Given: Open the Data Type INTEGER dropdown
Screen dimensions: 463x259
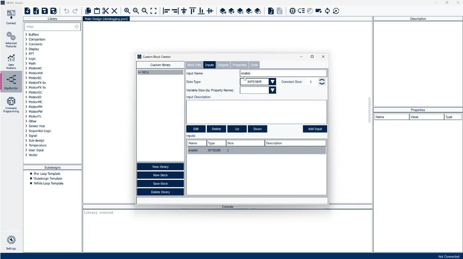Looking at the screenshot, I should click(x=272, y=81).
